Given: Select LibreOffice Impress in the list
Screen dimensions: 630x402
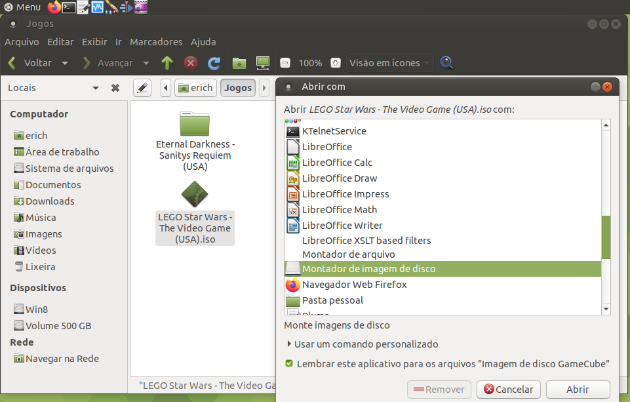Looking at the screenshot, I should [x=443, y=193].
